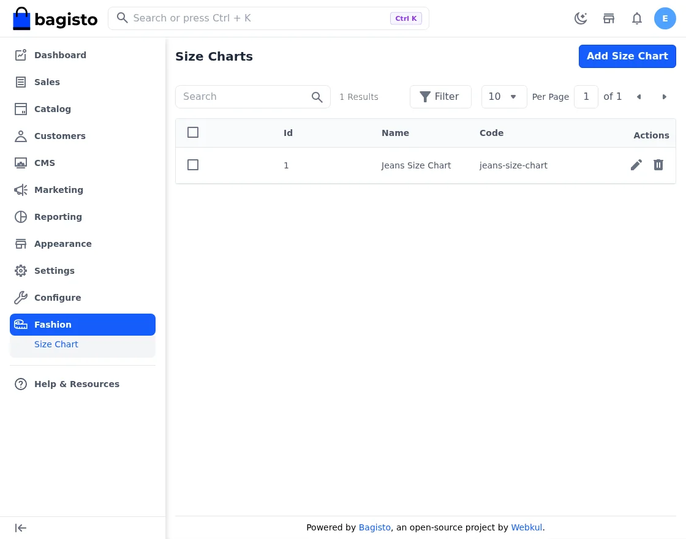The width and height of the screenshot is (686, 539).
Task: Open Dashboard menu item
Action: coord(83,55)
